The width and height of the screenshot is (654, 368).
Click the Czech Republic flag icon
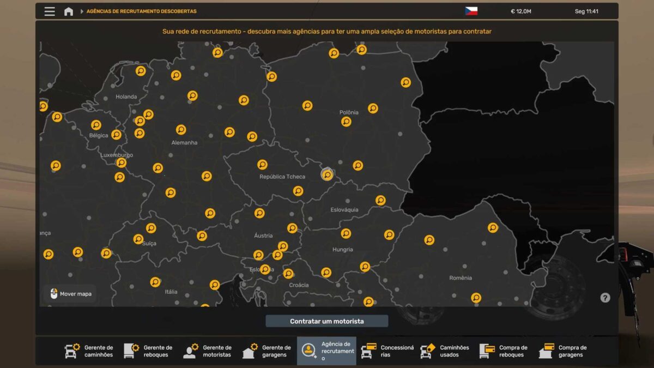[x=471, y=11]
